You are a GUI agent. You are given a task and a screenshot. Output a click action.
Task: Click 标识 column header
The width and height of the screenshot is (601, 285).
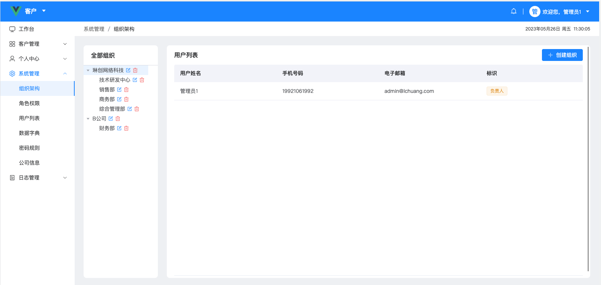(492, 73)
